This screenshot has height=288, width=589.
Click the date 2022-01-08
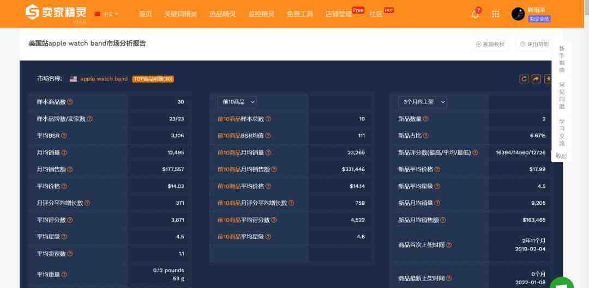tap(531, 283)
